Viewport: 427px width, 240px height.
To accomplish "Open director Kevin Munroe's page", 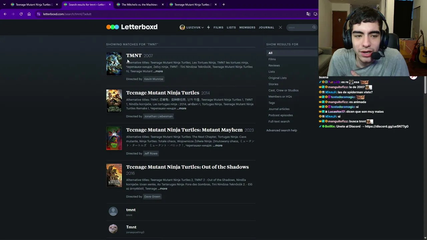I will coord(153,79).
